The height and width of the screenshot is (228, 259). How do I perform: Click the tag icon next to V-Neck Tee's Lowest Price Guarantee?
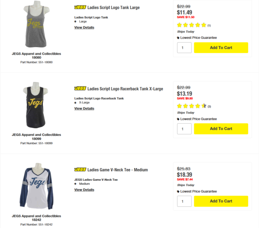pos(178,191)
